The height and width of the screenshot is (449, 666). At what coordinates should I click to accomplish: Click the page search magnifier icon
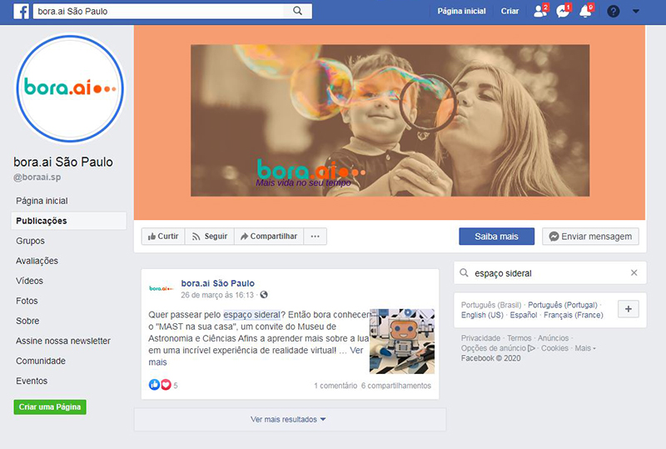click(465, 272)
